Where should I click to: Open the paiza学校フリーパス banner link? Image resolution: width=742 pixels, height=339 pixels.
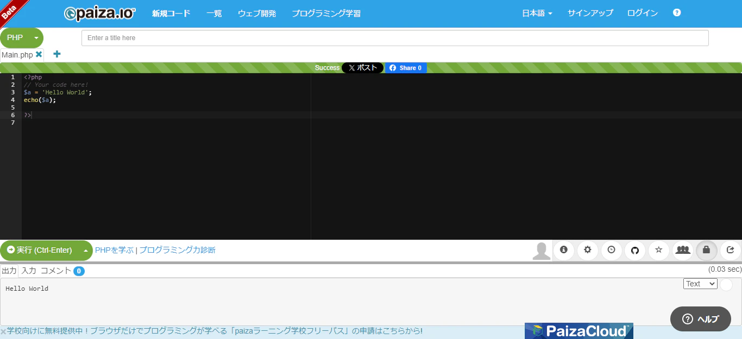tap(215, 331)
